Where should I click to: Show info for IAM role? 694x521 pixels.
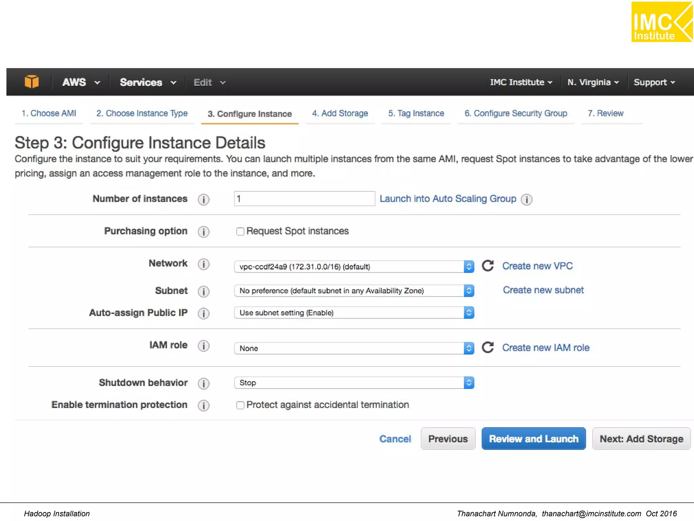coord(203,346)
